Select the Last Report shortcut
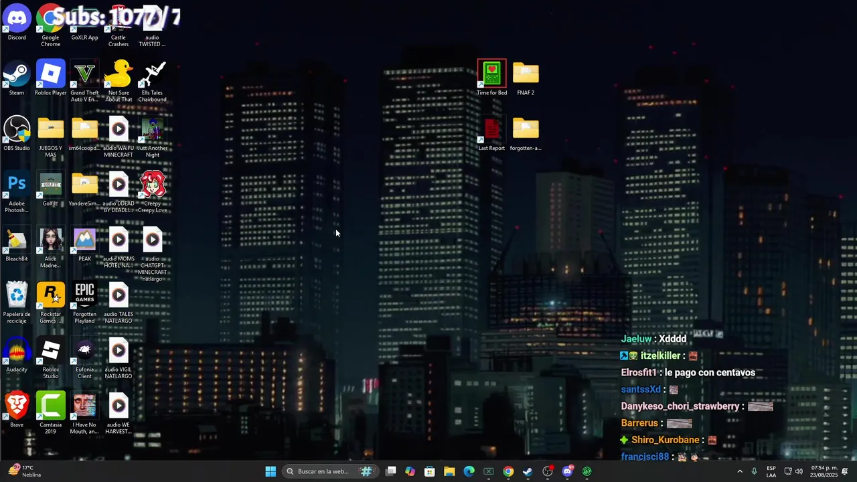Viewport: 857px width, 482px height. tap(491, 133)
